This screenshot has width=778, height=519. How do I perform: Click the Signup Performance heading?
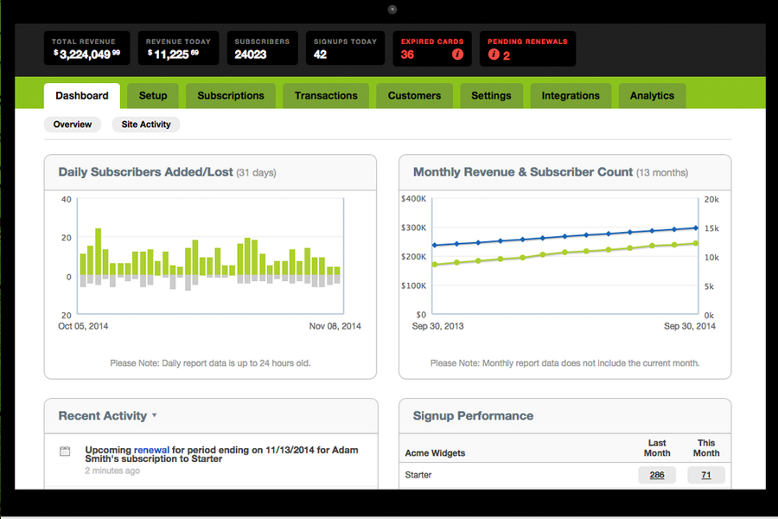[x=474, y=416]
